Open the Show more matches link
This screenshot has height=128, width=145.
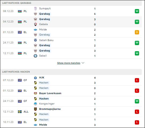click(69, 63)
